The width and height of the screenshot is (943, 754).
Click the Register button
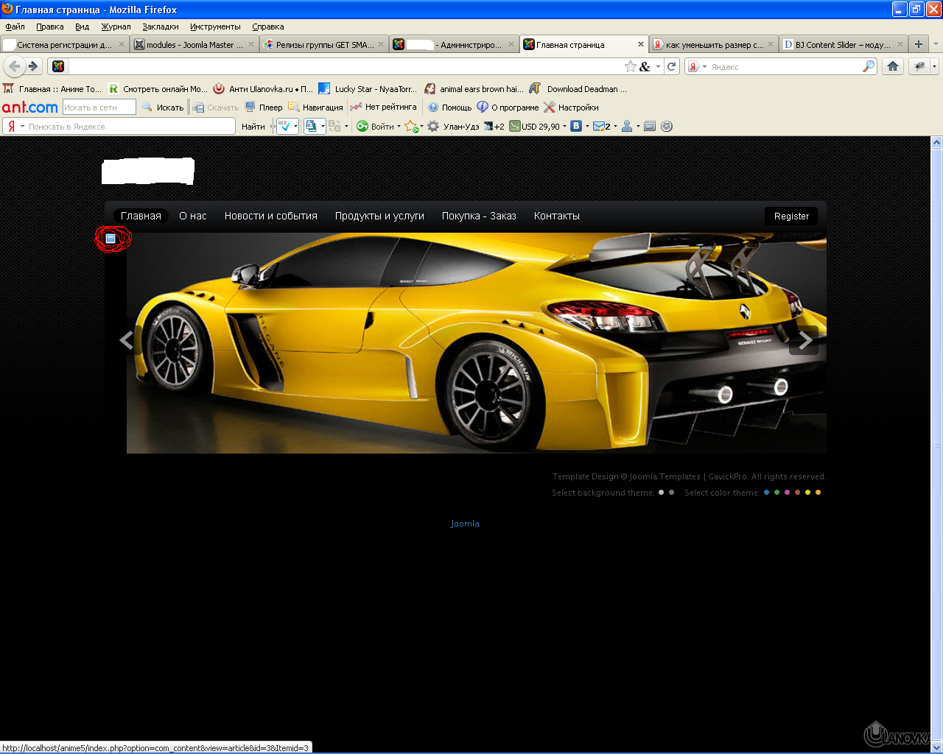pyautogui.click(x=791, y=216)
